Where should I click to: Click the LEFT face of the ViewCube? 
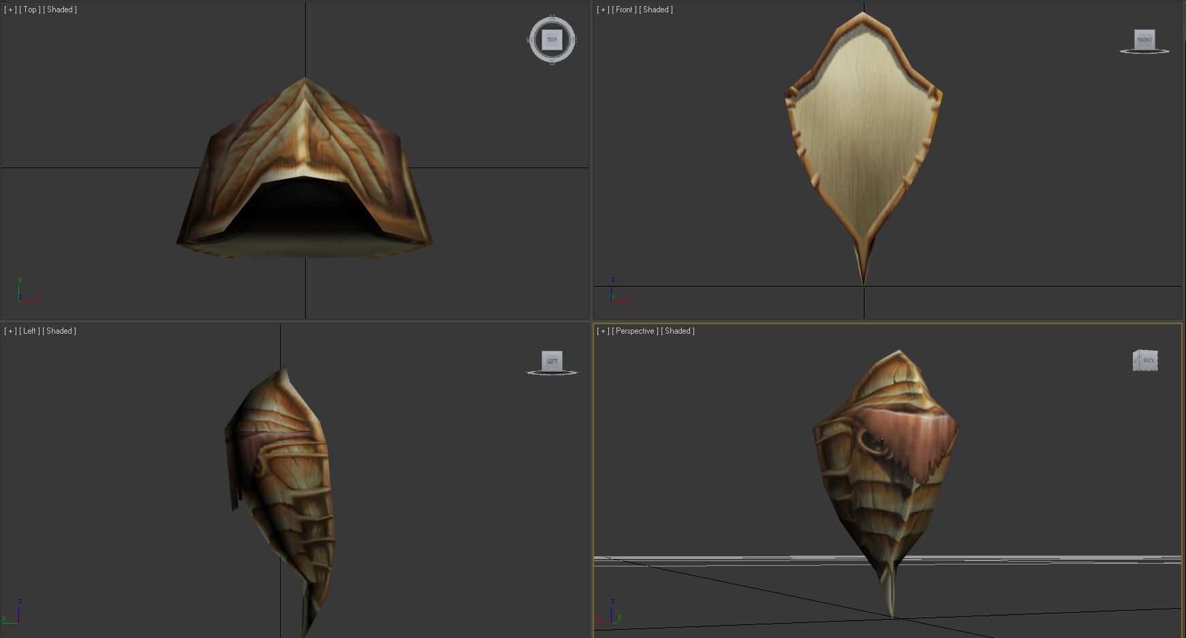[x=552, y=361]
